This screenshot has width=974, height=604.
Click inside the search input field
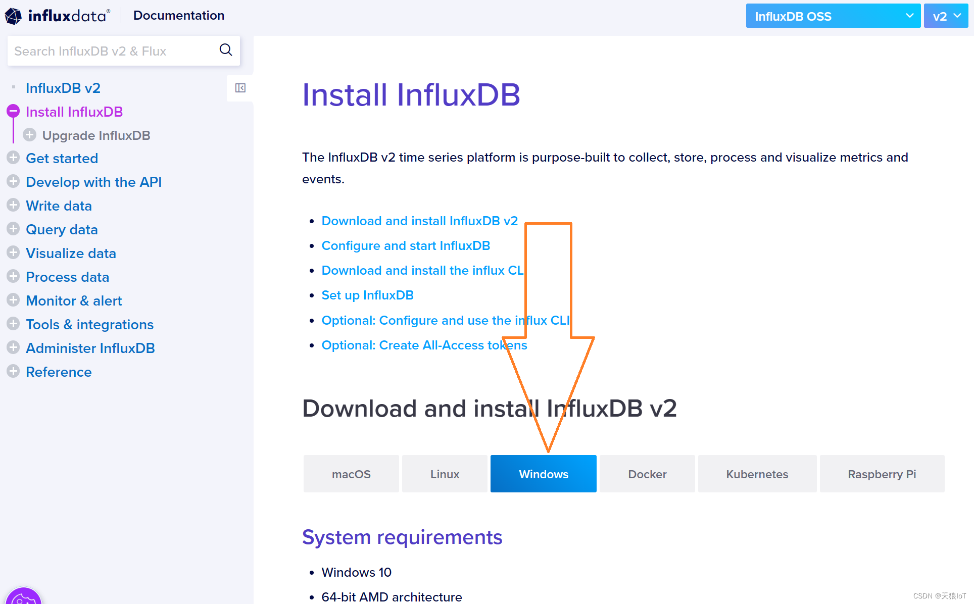point(111,51)
